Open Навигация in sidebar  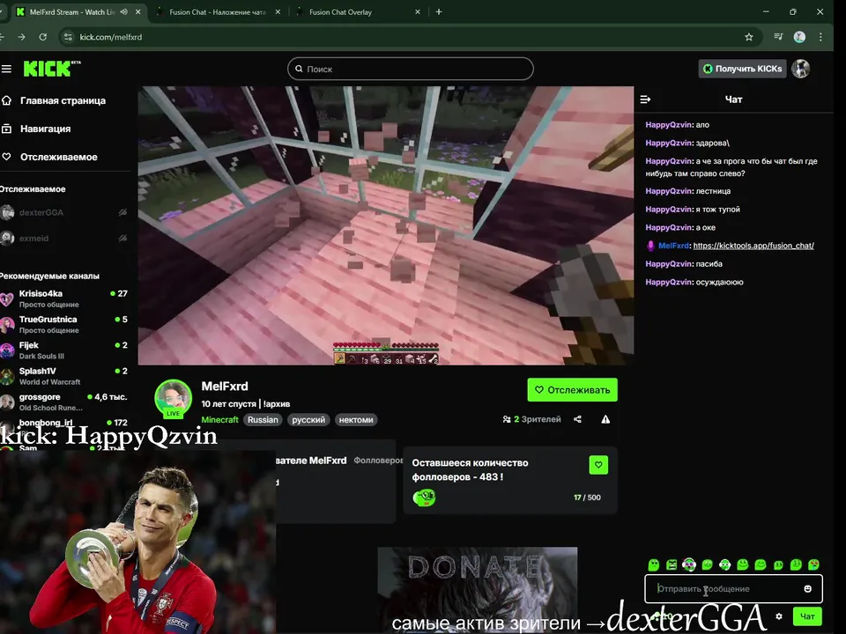[x=45, y=129]
